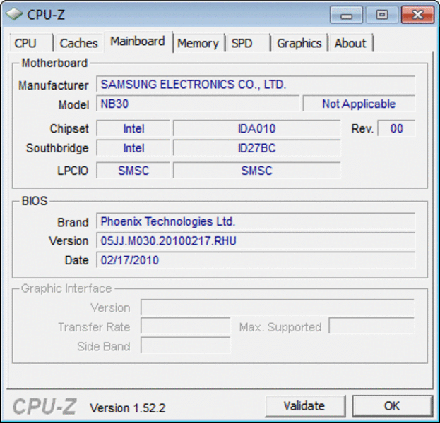This screenshot has width=440, height=423.
Task: Switch to the SPD tab
Action: coord(247,43)
